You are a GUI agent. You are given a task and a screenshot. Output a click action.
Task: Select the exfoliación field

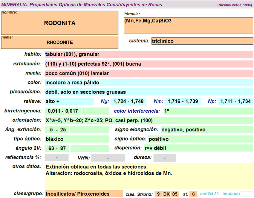click(149, 64)
